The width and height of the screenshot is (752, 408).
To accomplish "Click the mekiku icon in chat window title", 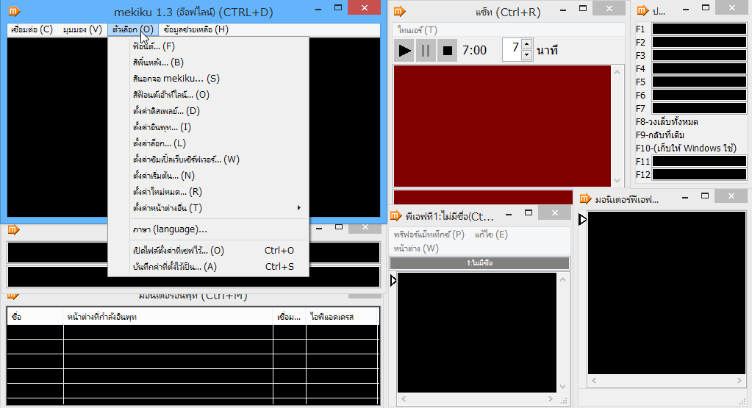I will click(399, 11).
